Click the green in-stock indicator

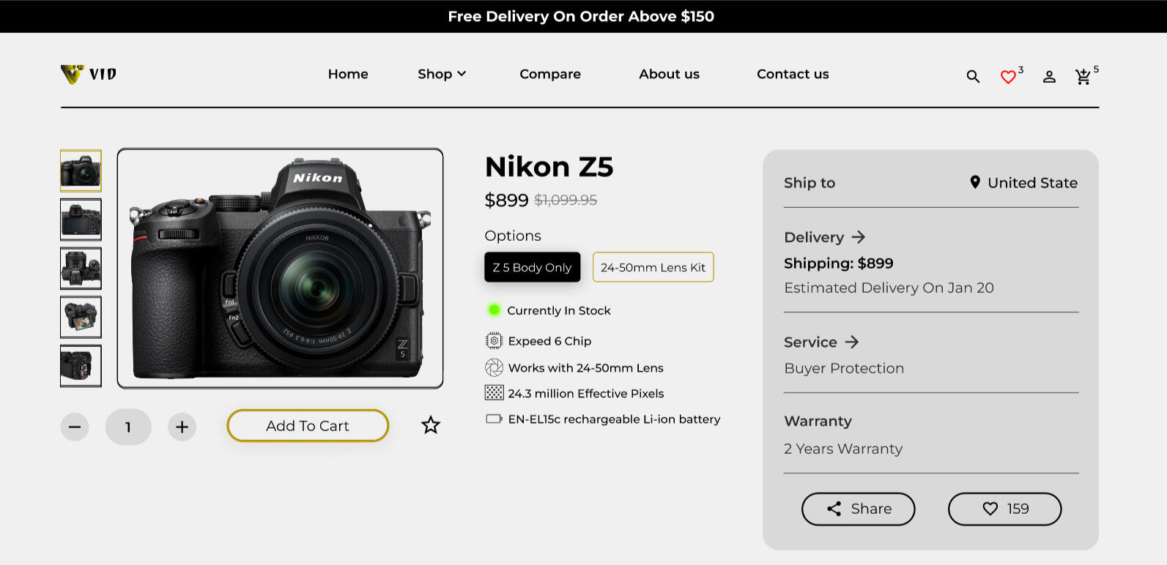(494, 310)
